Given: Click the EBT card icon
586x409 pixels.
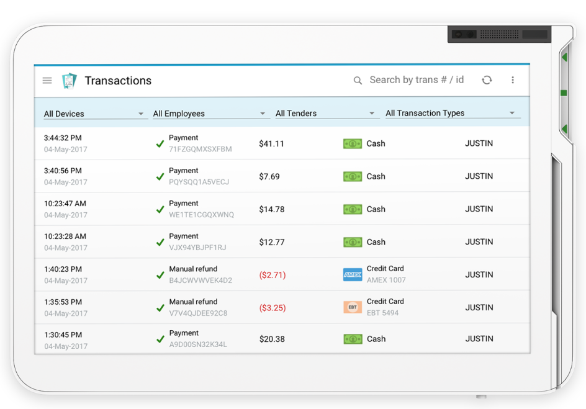Looking at the screenshot, I should tap(353, 307).
